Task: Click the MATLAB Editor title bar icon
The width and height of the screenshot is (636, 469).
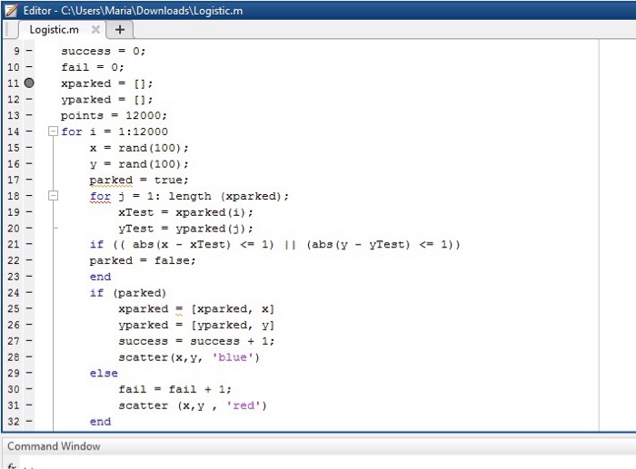Action: (11, 10)
